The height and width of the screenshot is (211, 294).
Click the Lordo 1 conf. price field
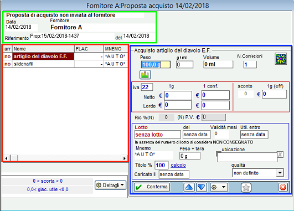pos(215,105)
